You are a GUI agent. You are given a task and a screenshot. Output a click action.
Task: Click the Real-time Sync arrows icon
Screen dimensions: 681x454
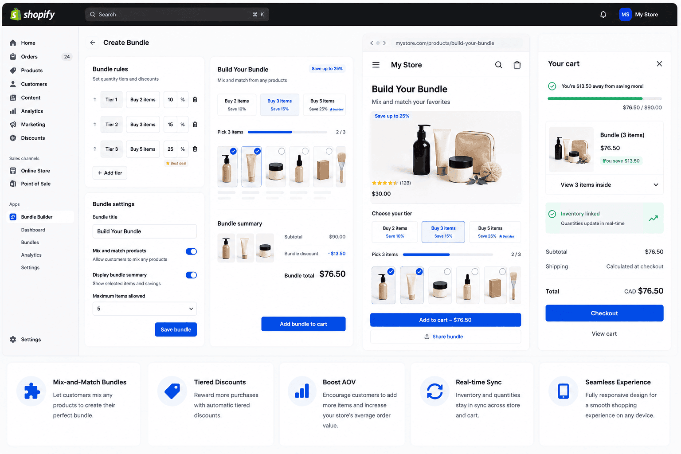click(434, 391)
